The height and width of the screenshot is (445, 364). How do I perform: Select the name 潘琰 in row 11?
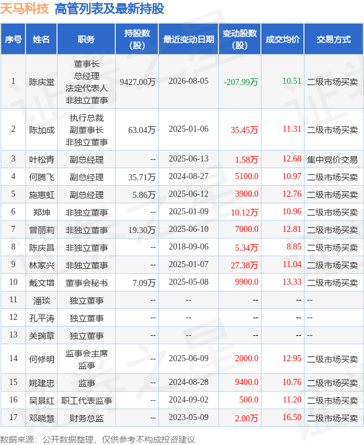tap(42, 301)
